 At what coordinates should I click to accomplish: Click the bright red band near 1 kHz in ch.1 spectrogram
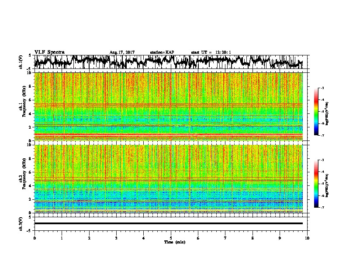click(168, 134)
